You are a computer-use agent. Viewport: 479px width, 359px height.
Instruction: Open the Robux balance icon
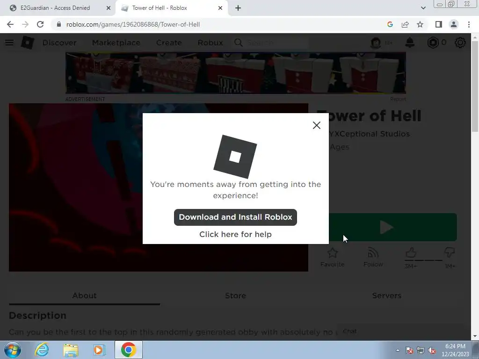pos(433,43)
